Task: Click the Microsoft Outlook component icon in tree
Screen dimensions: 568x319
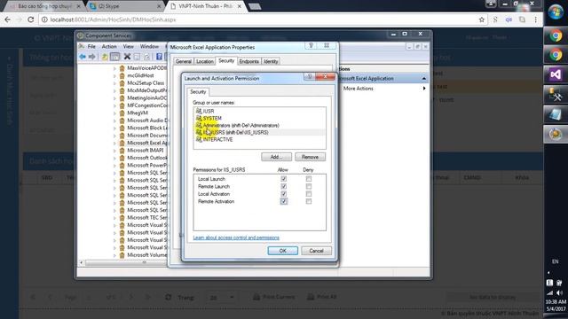Action: click(x=122, y=158)
